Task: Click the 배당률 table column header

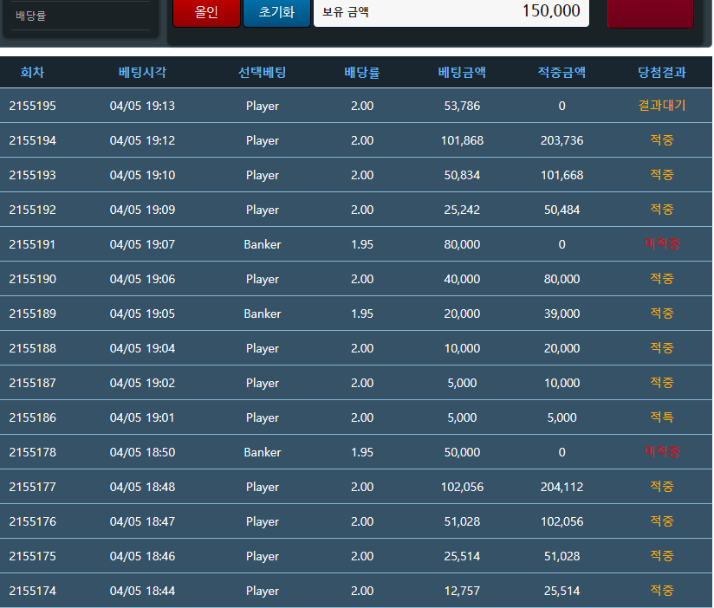Action: 362,73
